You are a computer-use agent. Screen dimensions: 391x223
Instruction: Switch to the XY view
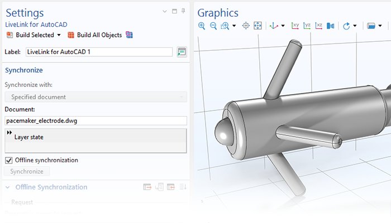click(x=295, y=26)
